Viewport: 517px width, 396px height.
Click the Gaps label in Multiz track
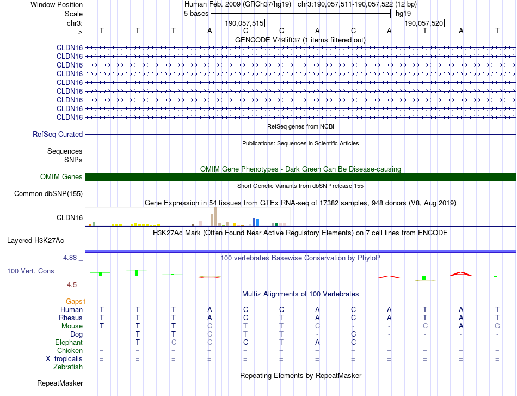(74, 301)
